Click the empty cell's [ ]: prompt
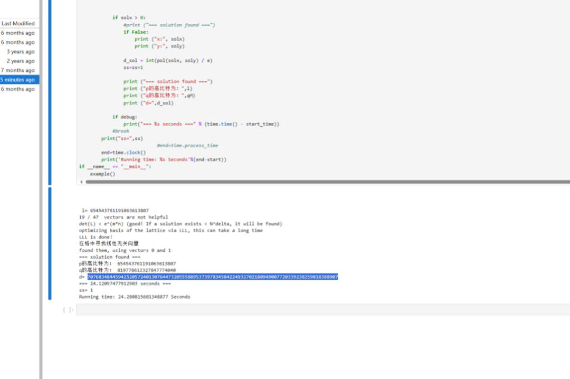 pyautogui.click(x=68, y=310)
